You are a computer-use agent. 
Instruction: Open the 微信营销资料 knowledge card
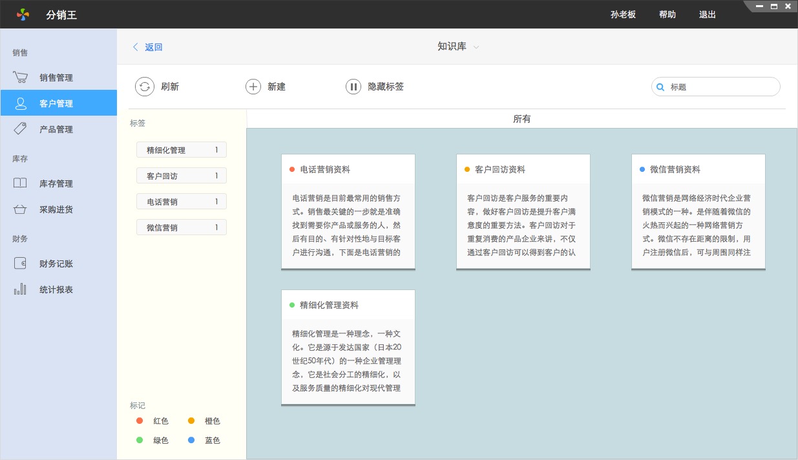pyautogui.click(x=698, y=211)
